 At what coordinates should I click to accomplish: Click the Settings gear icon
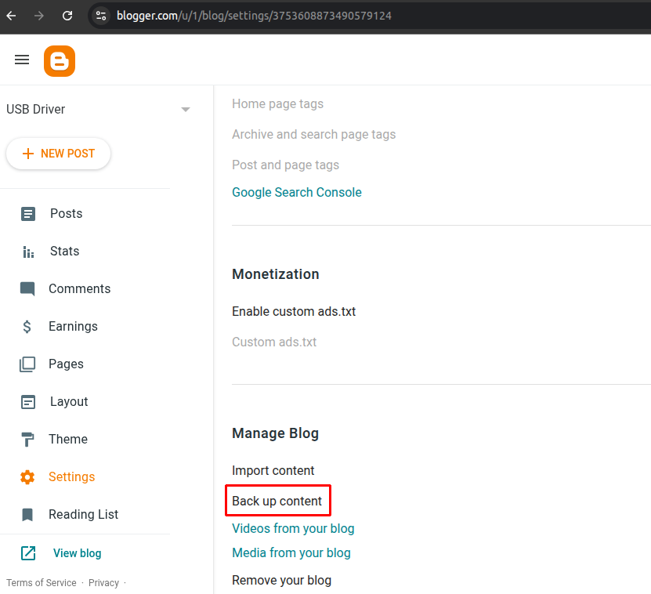click(x=27, y=476)
